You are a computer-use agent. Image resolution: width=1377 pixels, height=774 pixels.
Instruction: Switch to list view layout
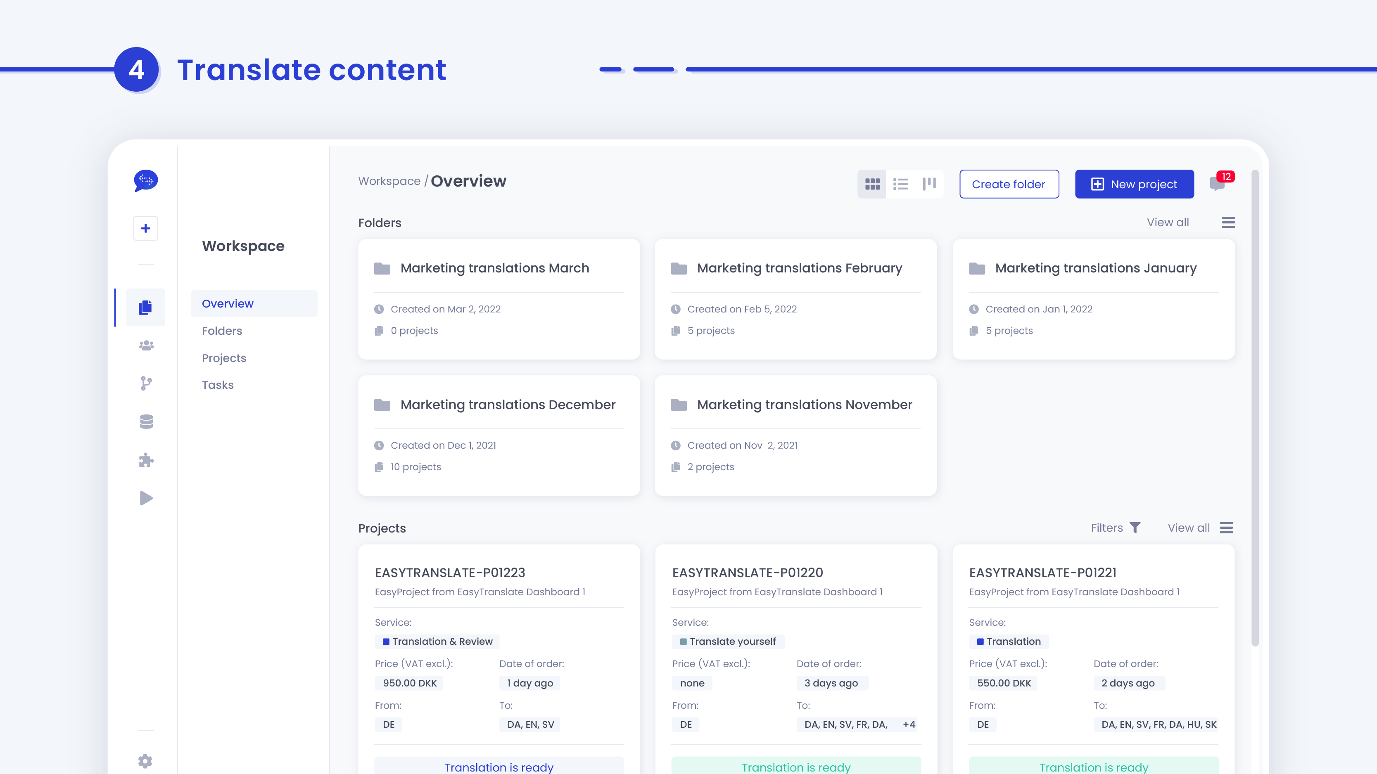(x=901, y=184)
